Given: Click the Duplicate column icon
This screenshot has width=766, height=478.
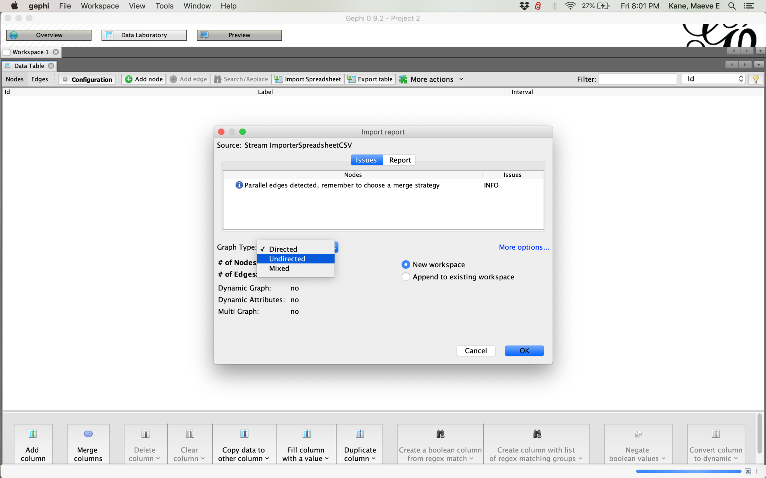Looking at the screenshot, I should (360, 433).
